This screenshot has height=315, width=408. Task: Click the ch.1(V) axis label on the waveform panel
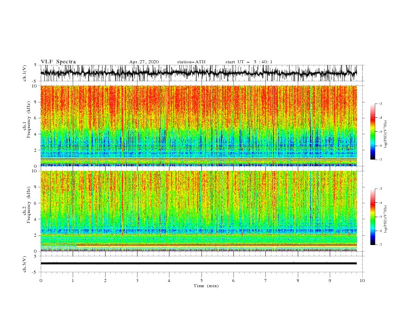click(x=25, y=73)
